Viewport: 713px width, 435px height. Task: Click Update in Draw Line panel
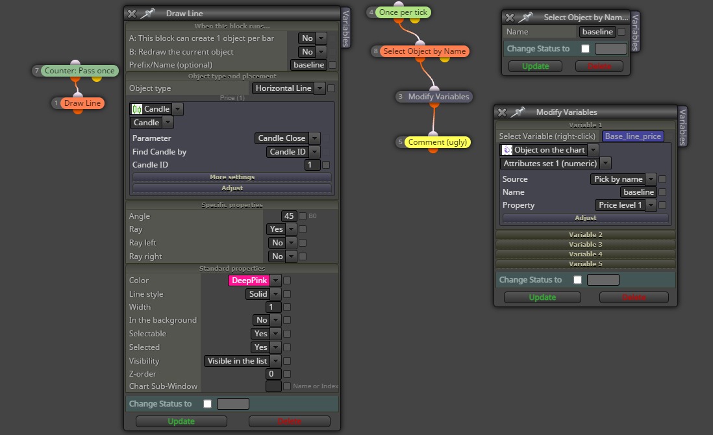(x=181, y=421)
